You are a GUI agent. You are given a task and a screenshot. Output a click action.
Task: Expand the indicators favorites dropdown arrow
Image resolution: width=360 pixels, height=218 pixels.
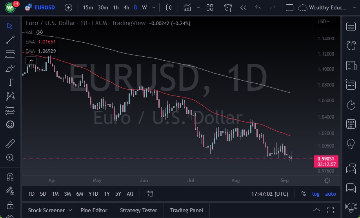coord(198,7)
